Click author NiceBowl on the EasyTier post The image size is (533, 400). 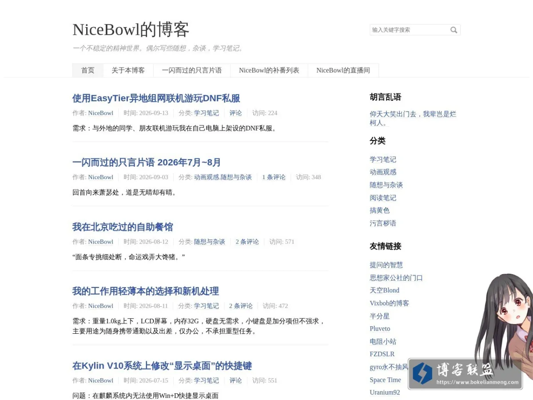coord(101,113)
